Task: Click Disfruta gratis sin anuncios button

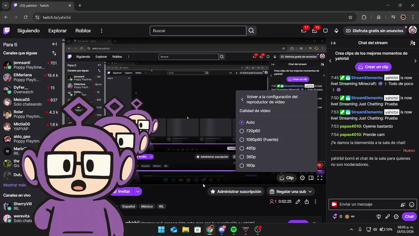Action: pos(374,31)
